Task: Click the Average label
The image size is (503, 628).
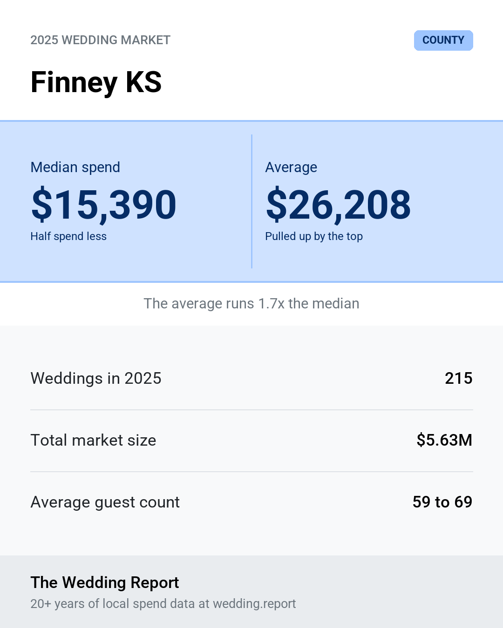Action: (x=291, y=167)
